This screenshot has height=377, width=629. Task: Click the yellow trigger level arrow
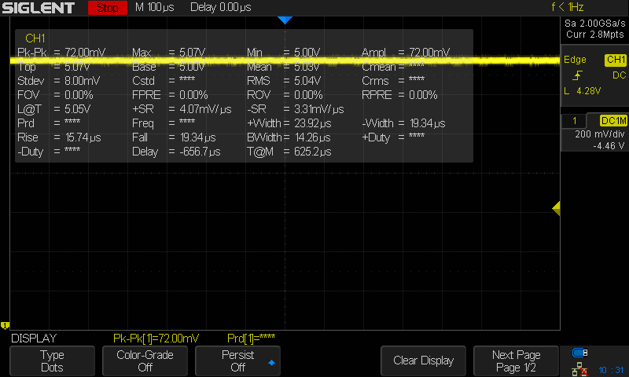[556, 208]
